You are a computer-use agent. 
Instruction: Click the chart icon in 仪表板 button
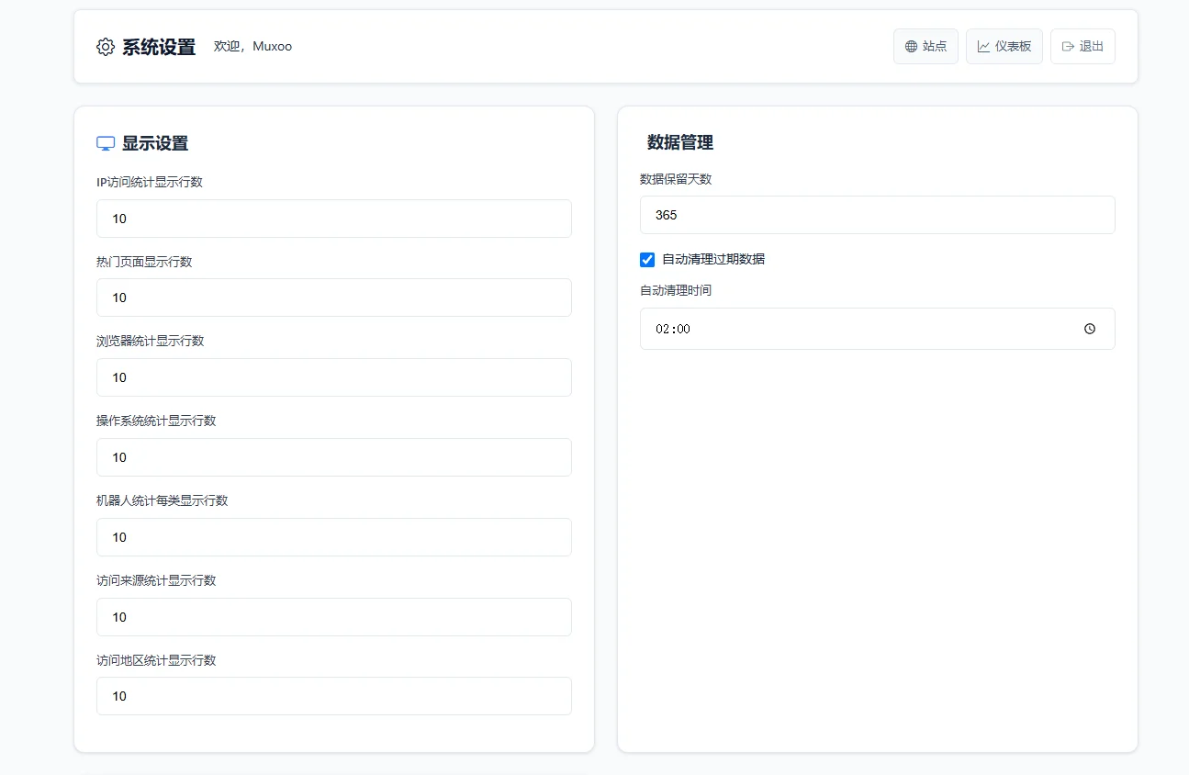click(983, 47)
